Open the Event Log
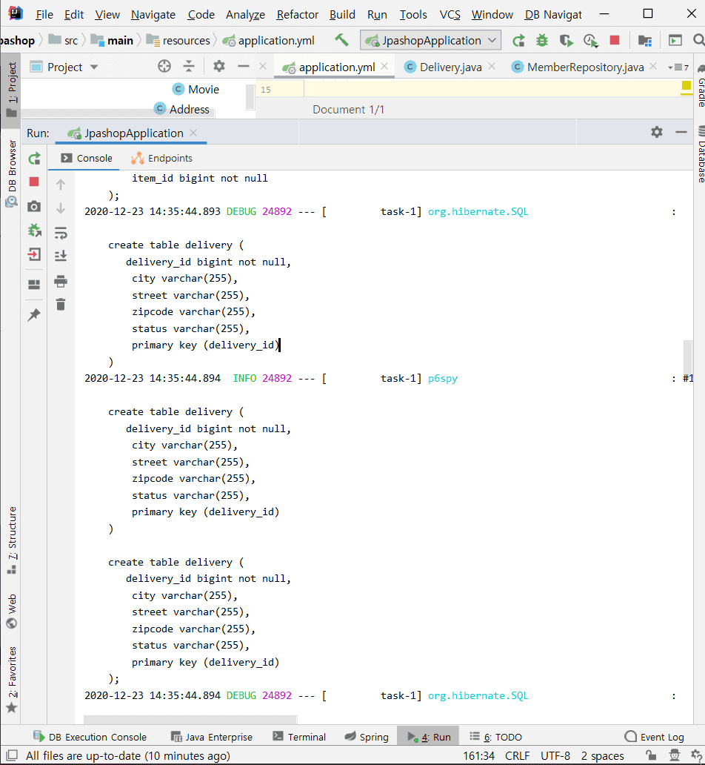Viewport: 705px width, 765px height. [654, 737]
